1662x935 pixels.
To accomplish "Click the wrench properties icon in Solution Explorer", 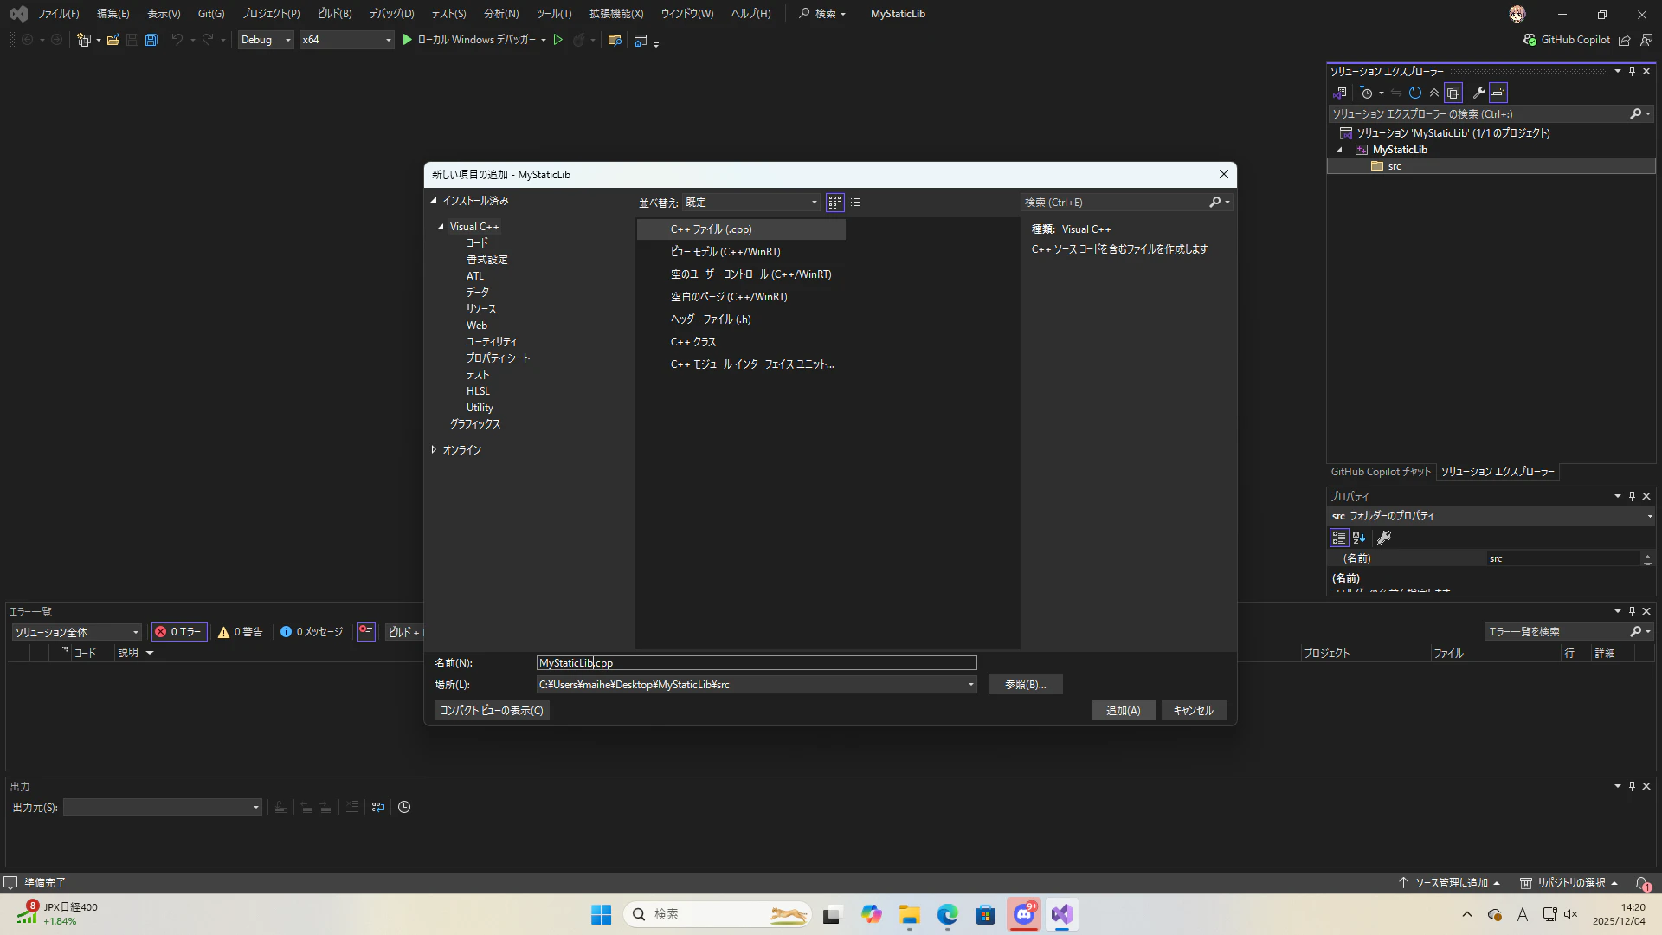I will 1478,93.
